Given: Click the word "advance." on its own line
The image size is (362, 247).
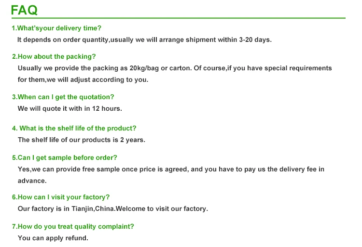Looking at the screenshot, I should 32,181.
